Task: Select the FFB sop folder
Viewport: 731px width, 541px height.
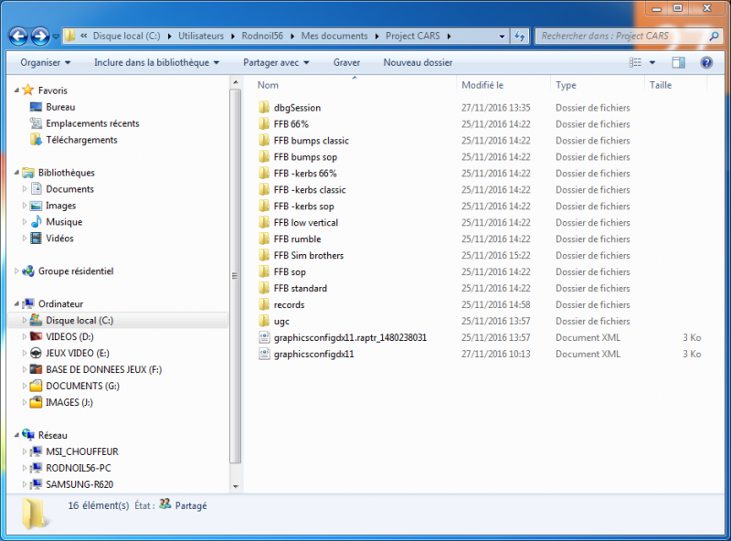Action: click(290, 272)
